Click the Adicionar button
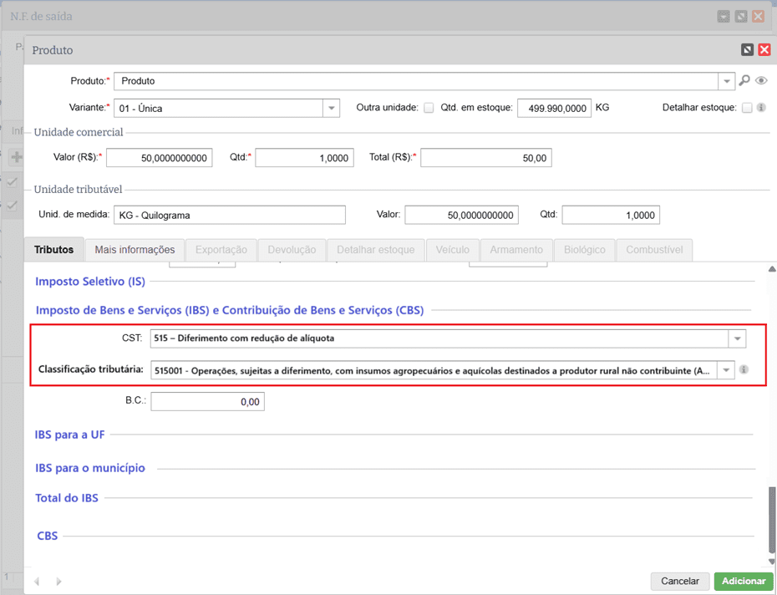Viewport: 777px width, 595px height. [x=743, y=581]
